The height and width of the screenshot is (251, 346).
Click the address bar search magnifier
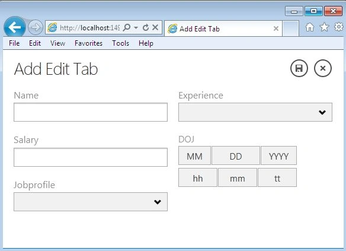coord(127,28)
